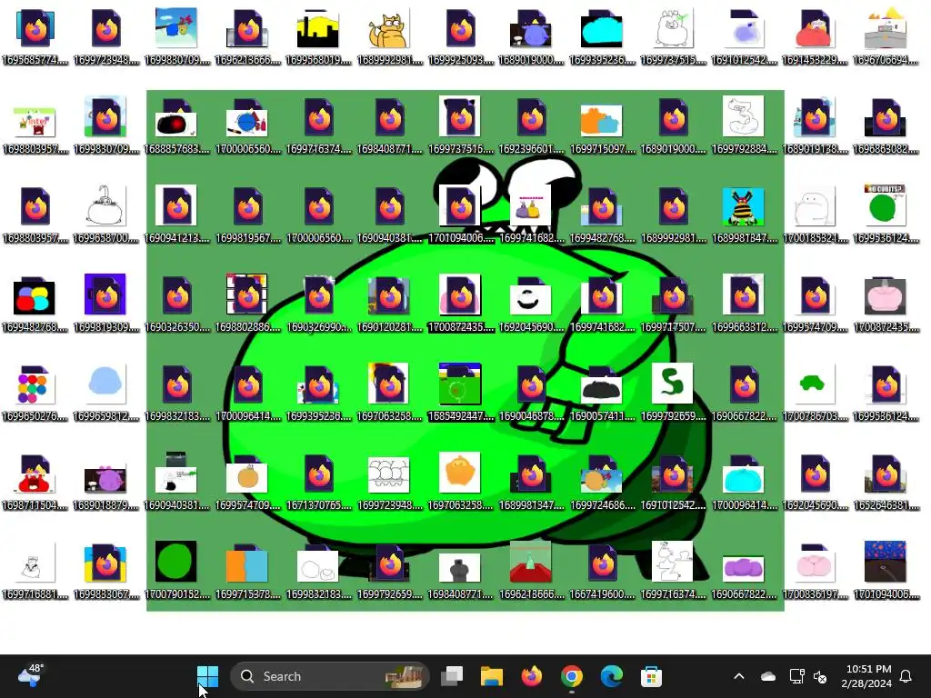The width and height of the screenshot is (931, 698).
Task: Select the Firefox file 1667419600
Action: (602, 571)
